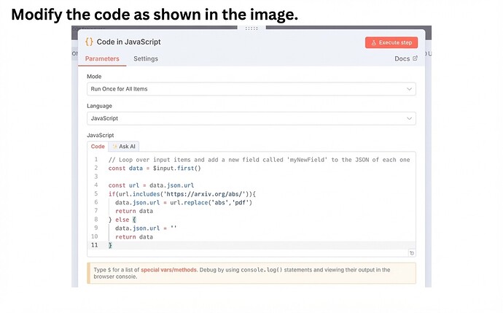Image resolution: width=503 pixels, height=313 pixels.
Task: Click the Execute step button
Action: click(x=391, y=42)
